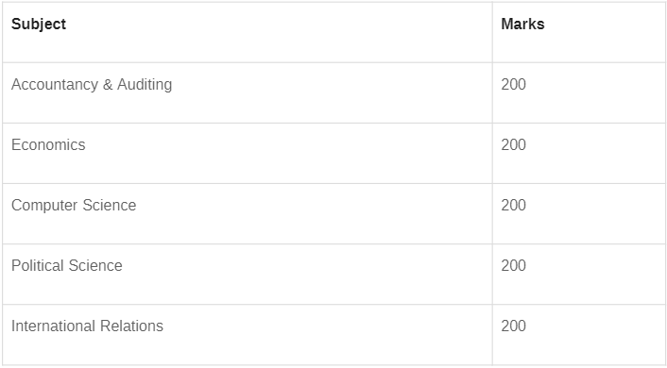Select the Computer Science subject cell
667x368 pixels.
(248, 214)
